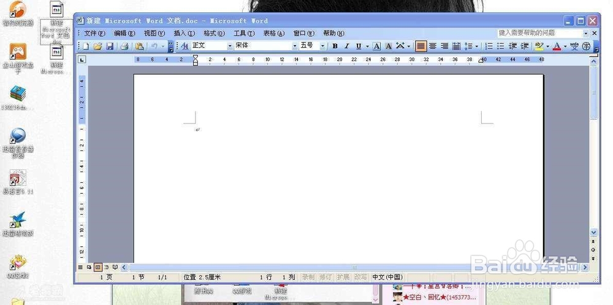Viewport: 613px width, 305px height.
Task: Open the 插入 menu
Action: (185, 33)
